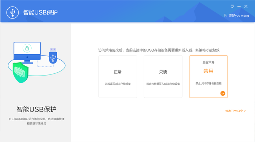This screenshot has height=142, width=255.
Task: Click the arrow next to 修改TPM口令
Action: coord(245,111)
